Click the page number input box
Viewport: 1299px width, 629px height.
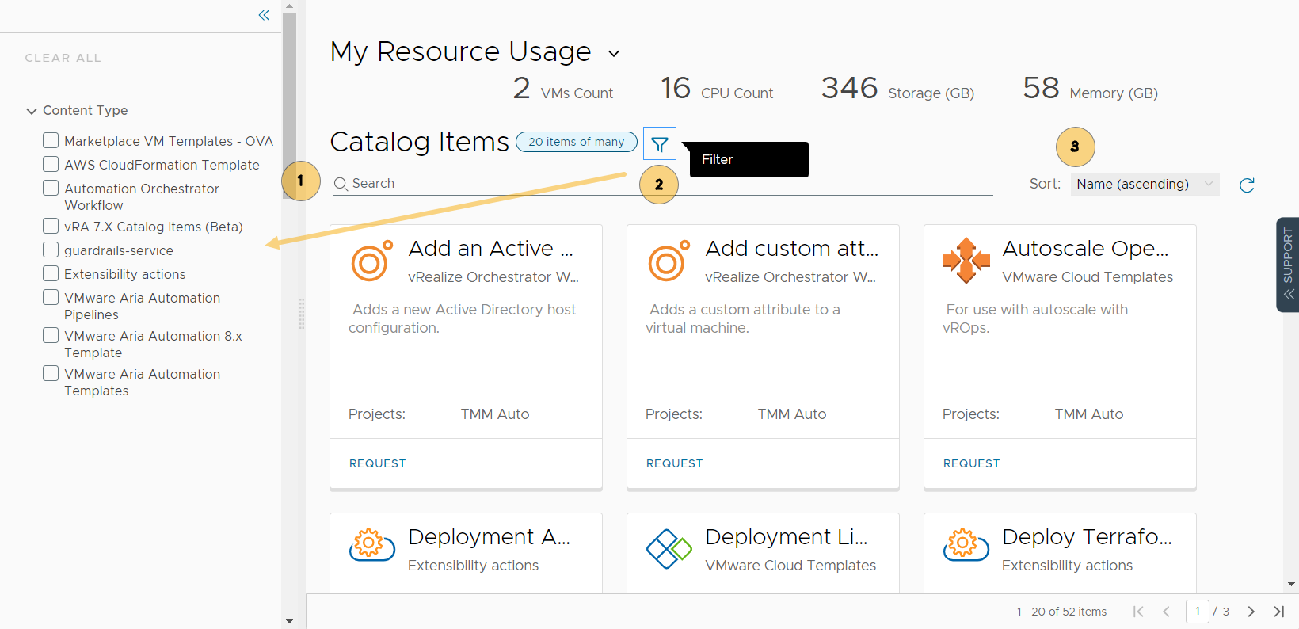tap(1197, 612)
